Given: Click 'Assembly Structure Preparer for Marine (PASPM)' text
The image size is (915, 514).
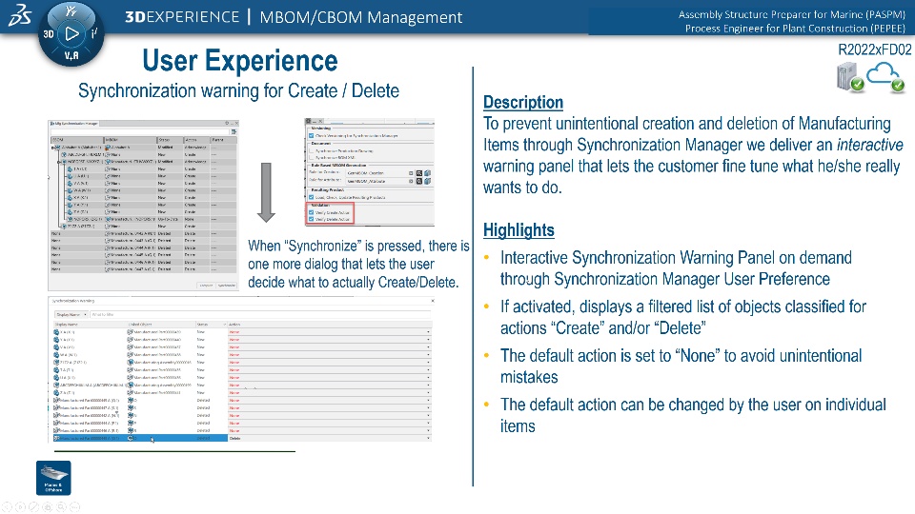Looking at the screenshot, I should [x=792, y=14].
